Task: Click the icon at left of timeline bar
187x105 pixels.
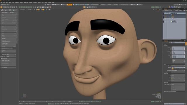Action: point(20,101)
